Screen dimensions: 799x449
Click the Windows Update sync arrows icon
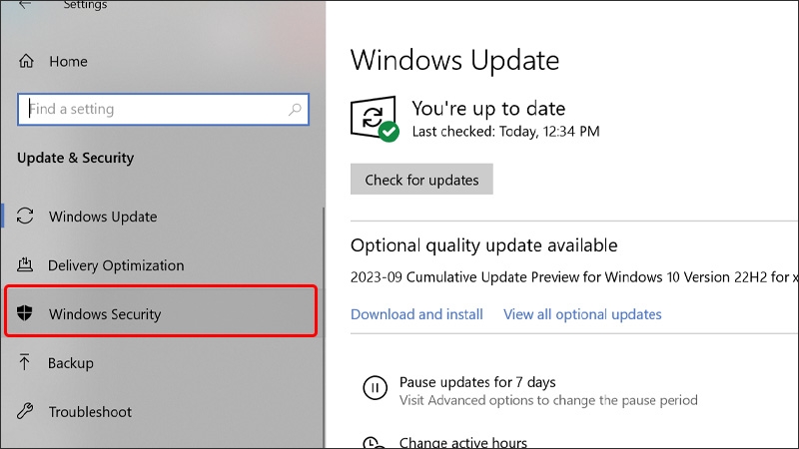pos(25,216)
